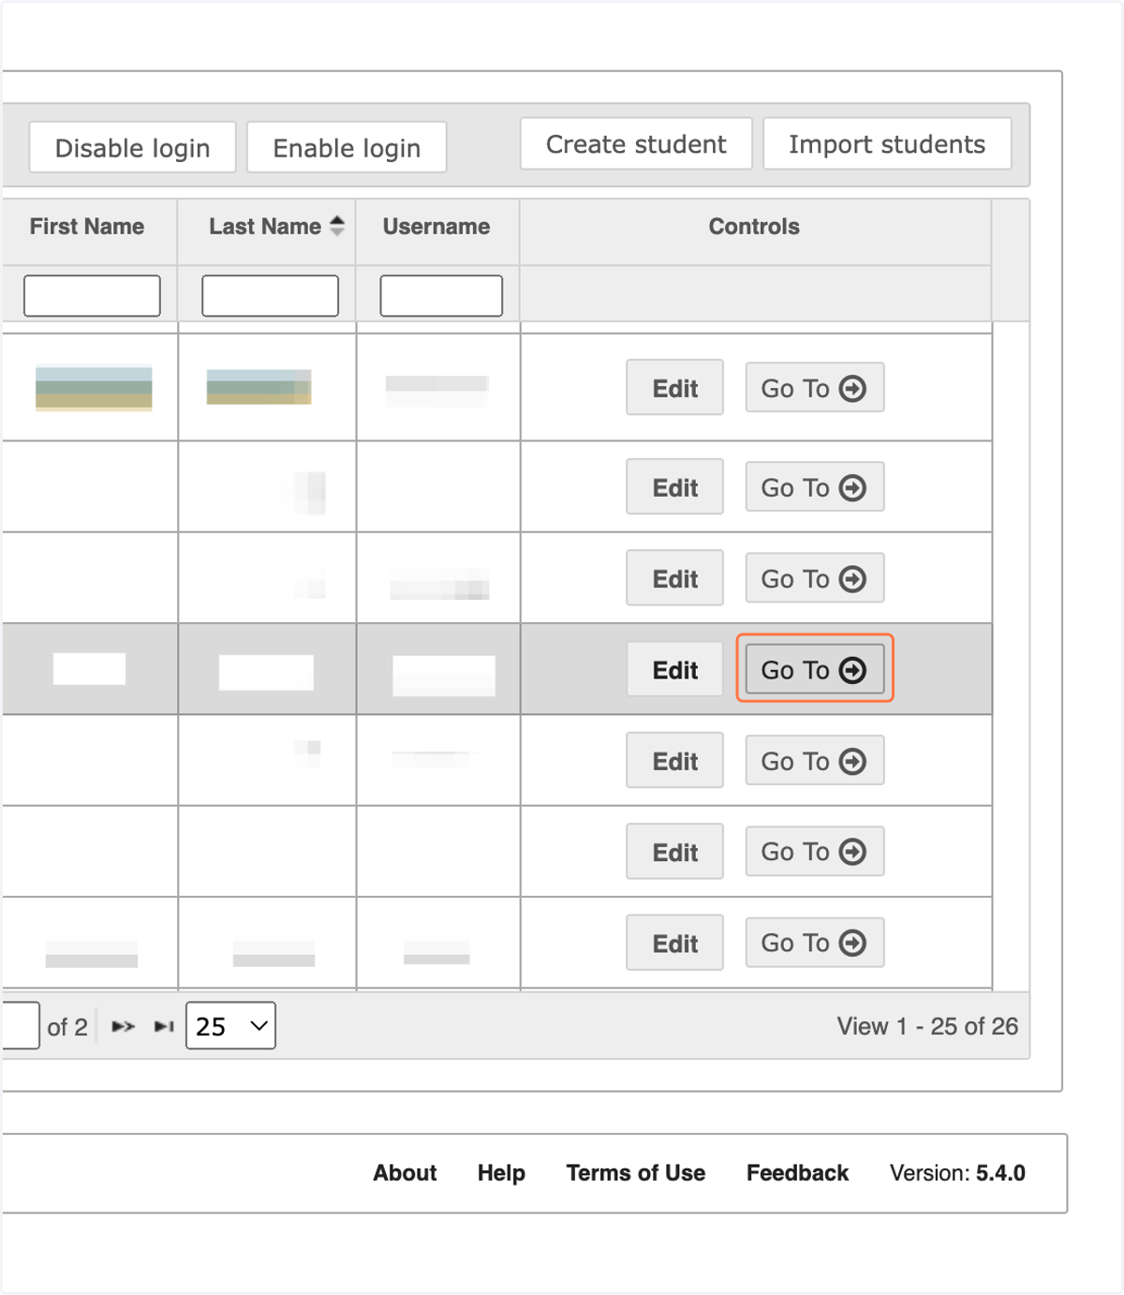Click the 'View 1 - 25 of 26' text
This screenshot has width=1124, height=1295.
coord(927,1026)
